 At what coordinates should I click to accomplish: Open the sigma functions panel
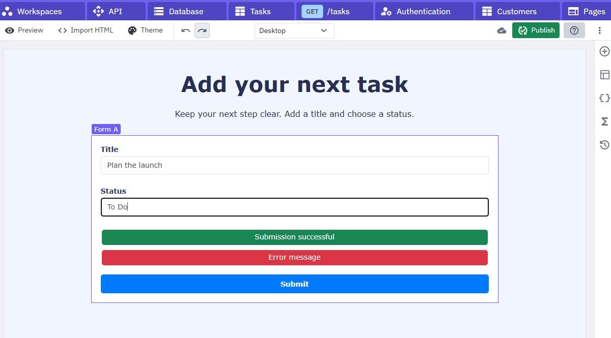(604, 121)
